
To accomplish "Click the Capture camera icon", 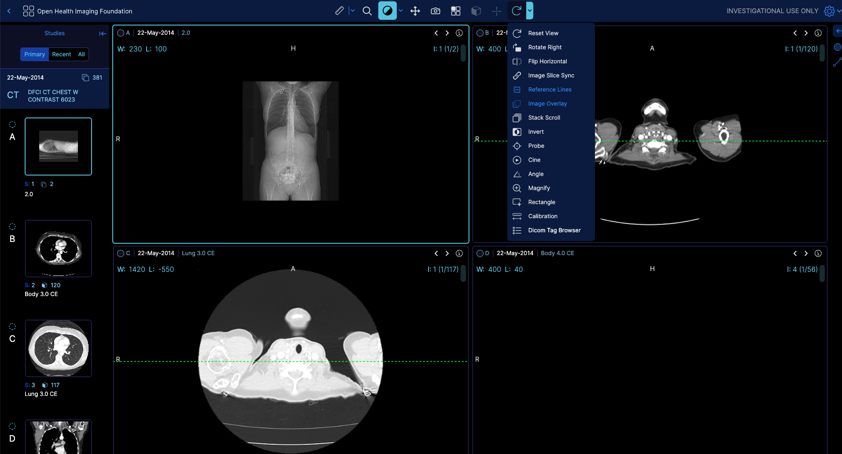I will tap(435, 11).
